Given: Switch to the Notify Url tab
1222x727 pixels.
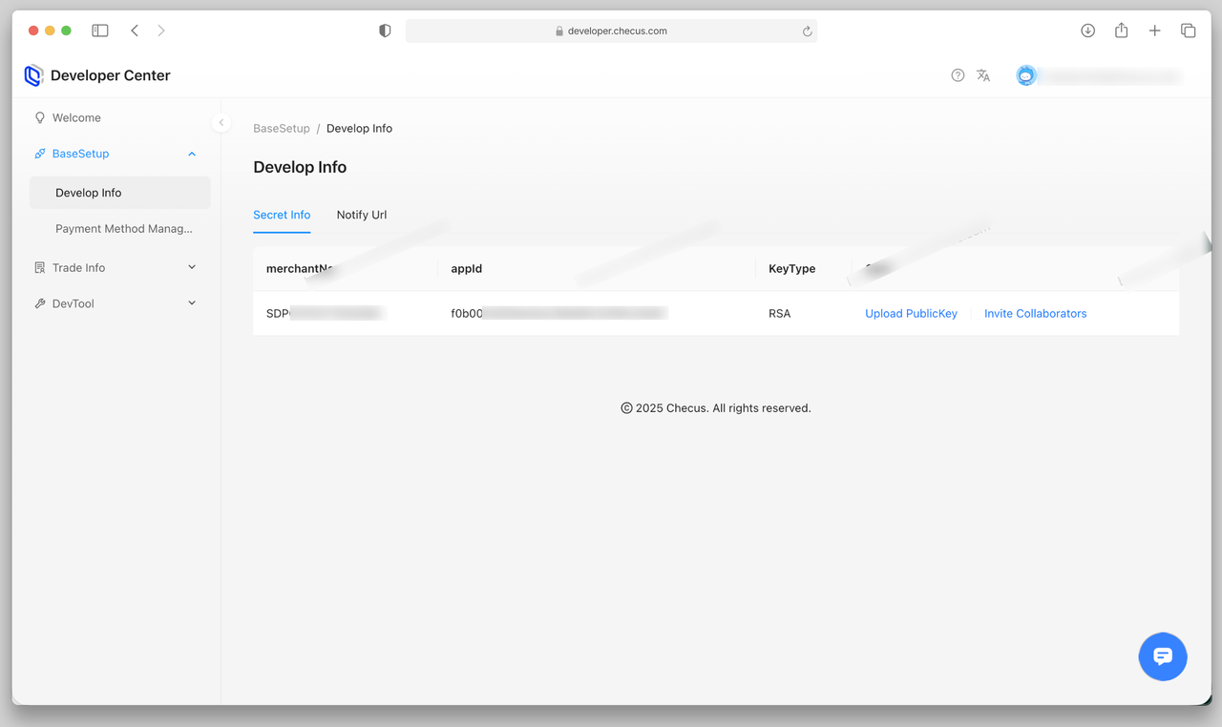Looking at the screenshot, I should (361, 215).
